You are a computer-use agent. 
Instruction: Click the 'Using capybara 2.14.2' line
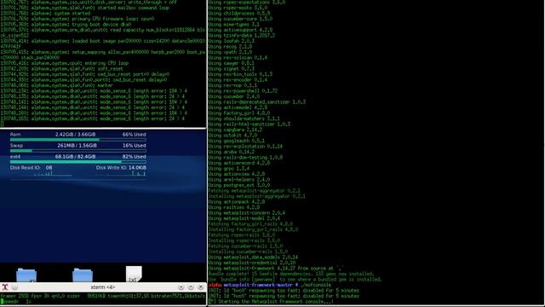[x=235, y=130]
